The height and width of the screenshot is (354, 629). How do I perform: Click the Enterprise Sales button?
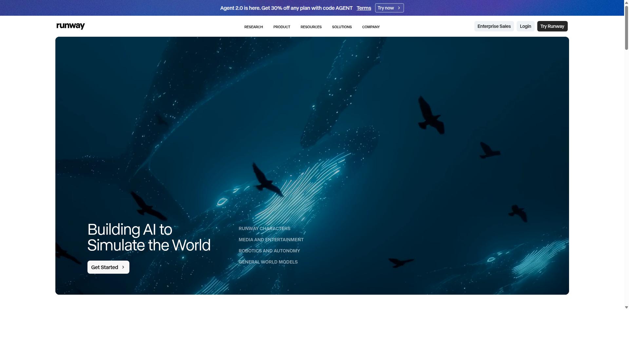[494, 26]
